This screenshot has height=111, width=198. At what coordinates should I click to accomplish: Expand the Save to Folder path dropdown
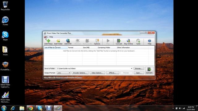pos(131,68)
